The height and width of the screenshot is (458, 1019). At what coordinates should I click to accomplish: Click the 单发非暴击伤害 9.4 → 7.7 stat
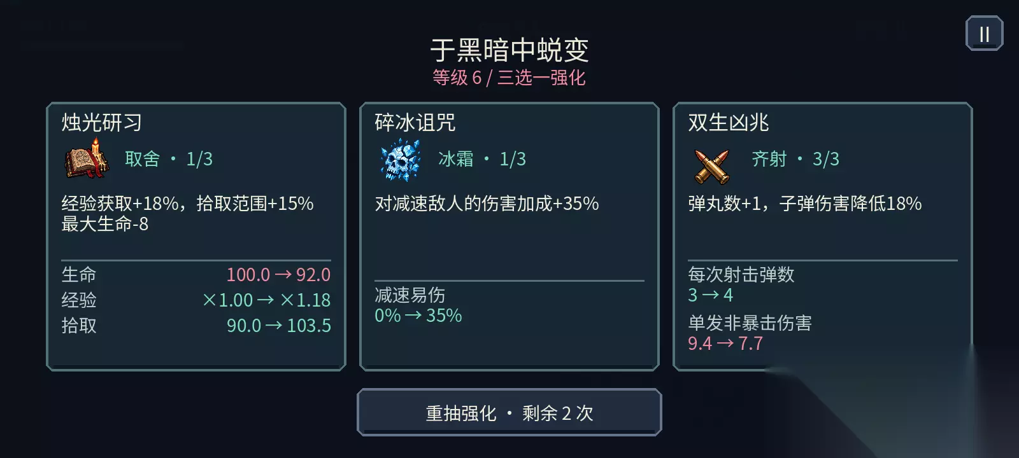coord(750,333)
